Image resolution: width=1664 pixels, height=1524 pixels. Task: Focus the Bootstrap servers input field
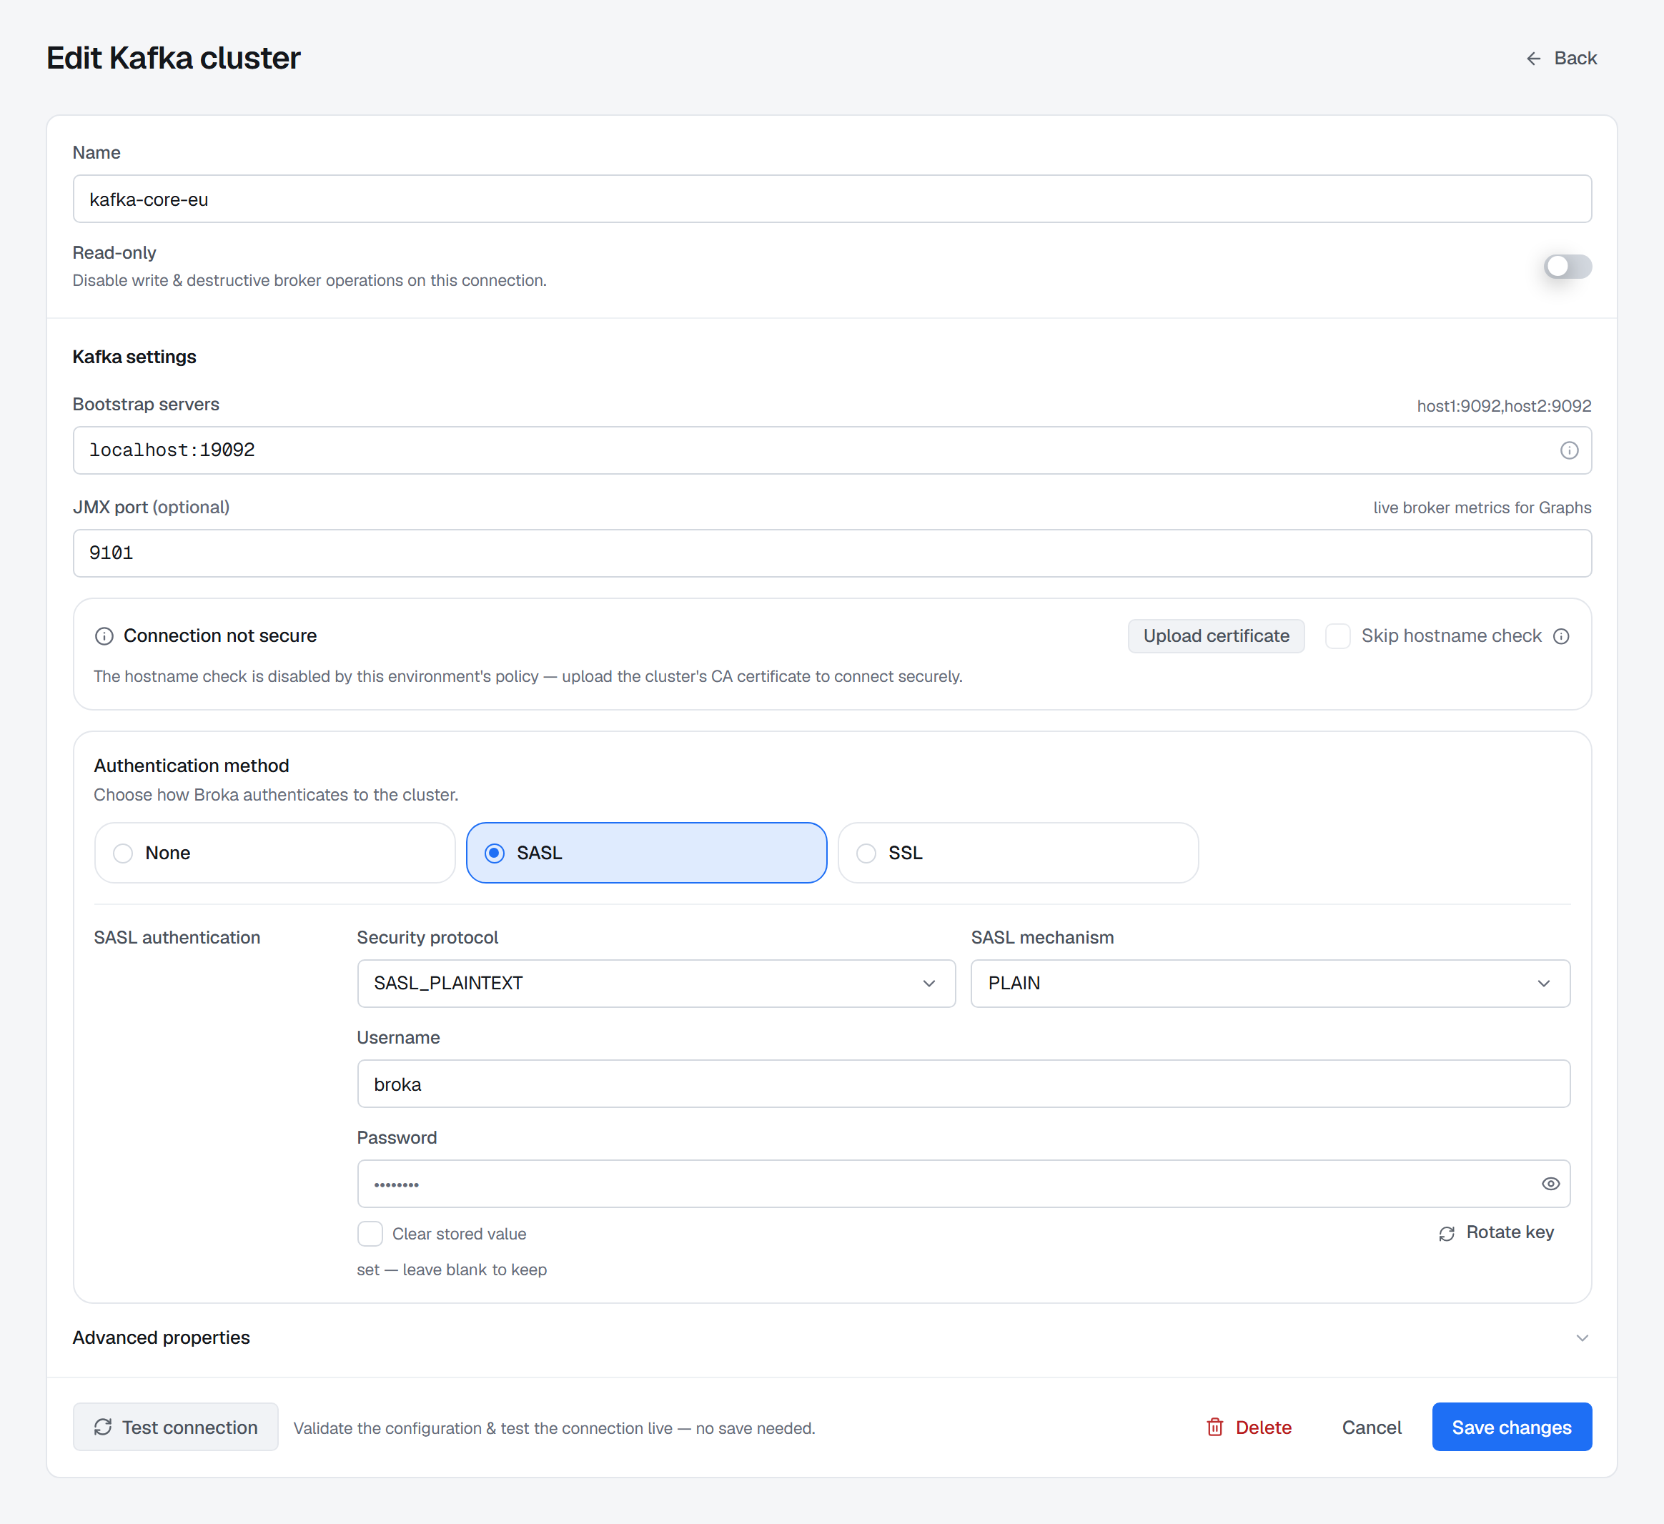coord(832,450)
